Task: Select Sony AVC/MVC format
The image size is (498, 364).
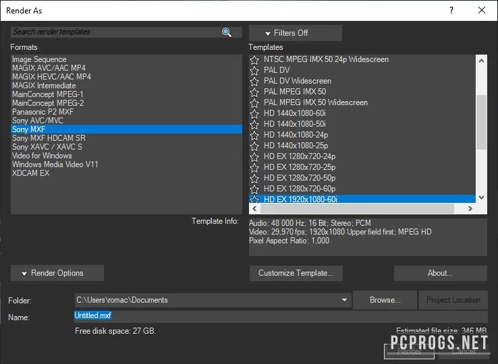Action: (x=126, y=121)
